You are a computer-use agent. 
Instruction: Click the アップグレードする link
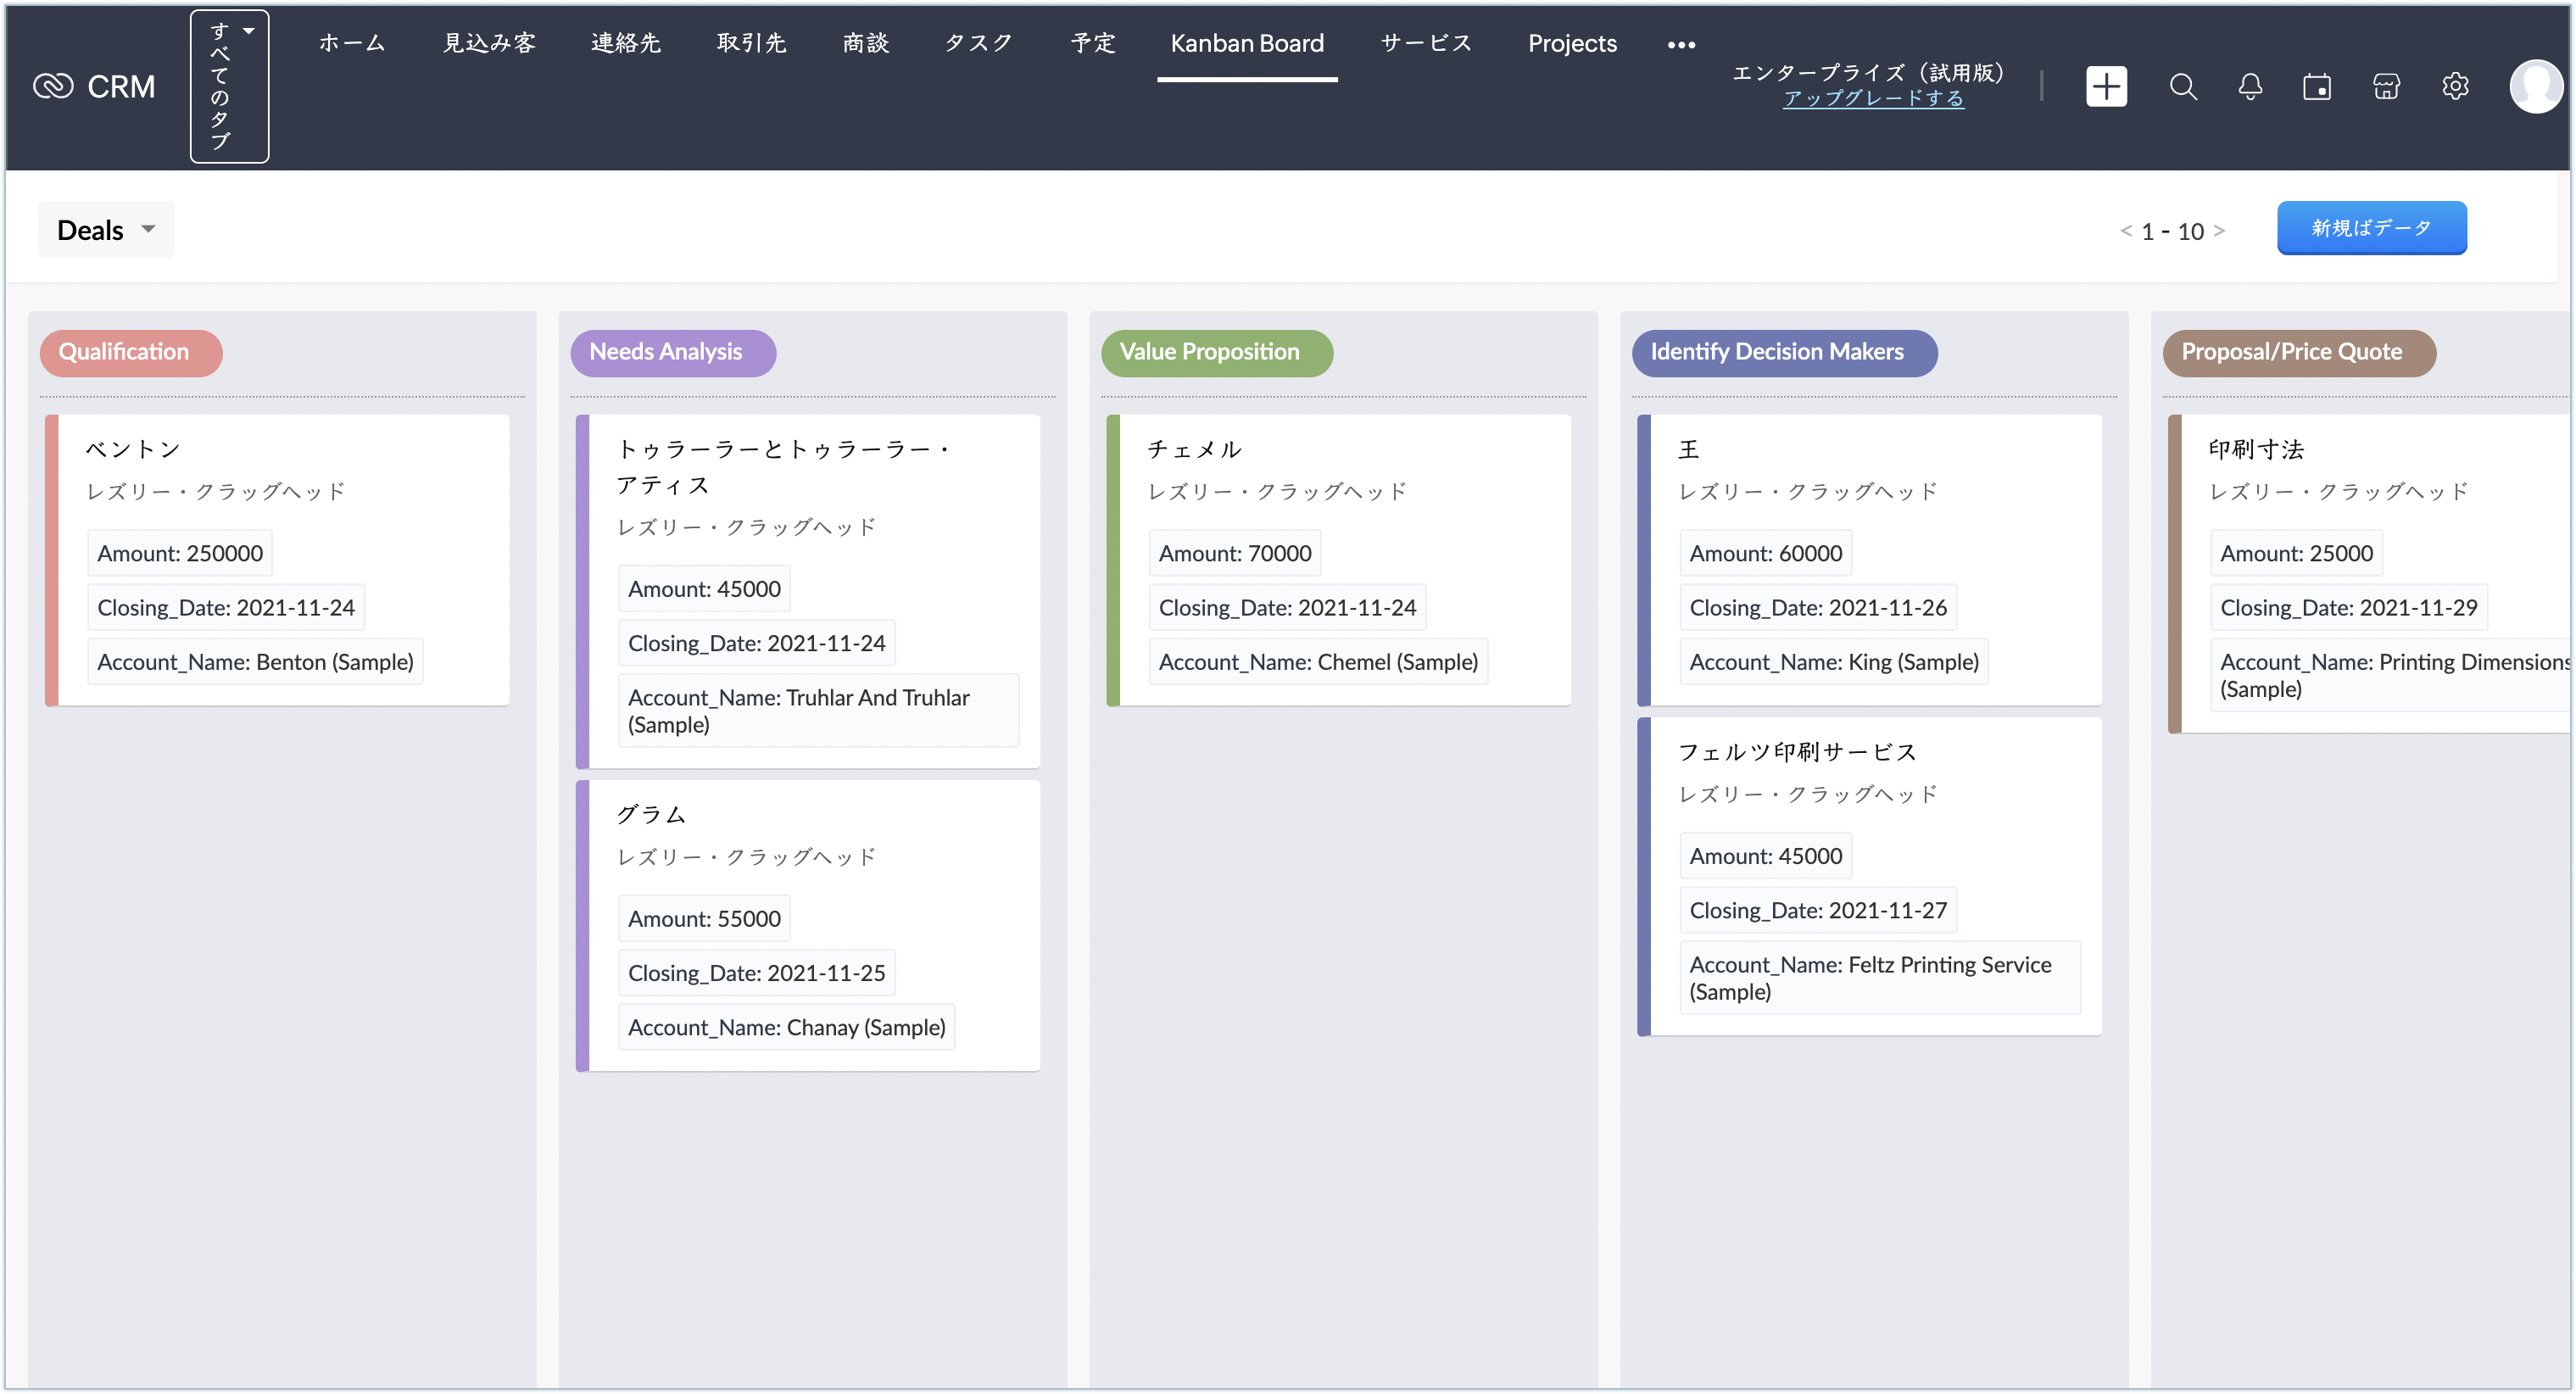click(1872, 98)
